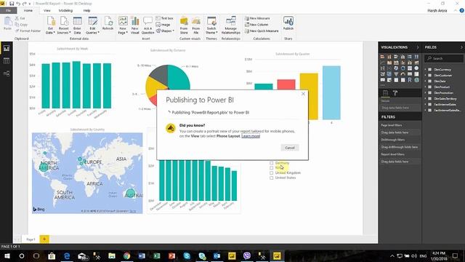This screenshot has width=465, height=262.
Task: Select the Funnel visualization icon
Action: pyautogui.click(x=396, y=74)
